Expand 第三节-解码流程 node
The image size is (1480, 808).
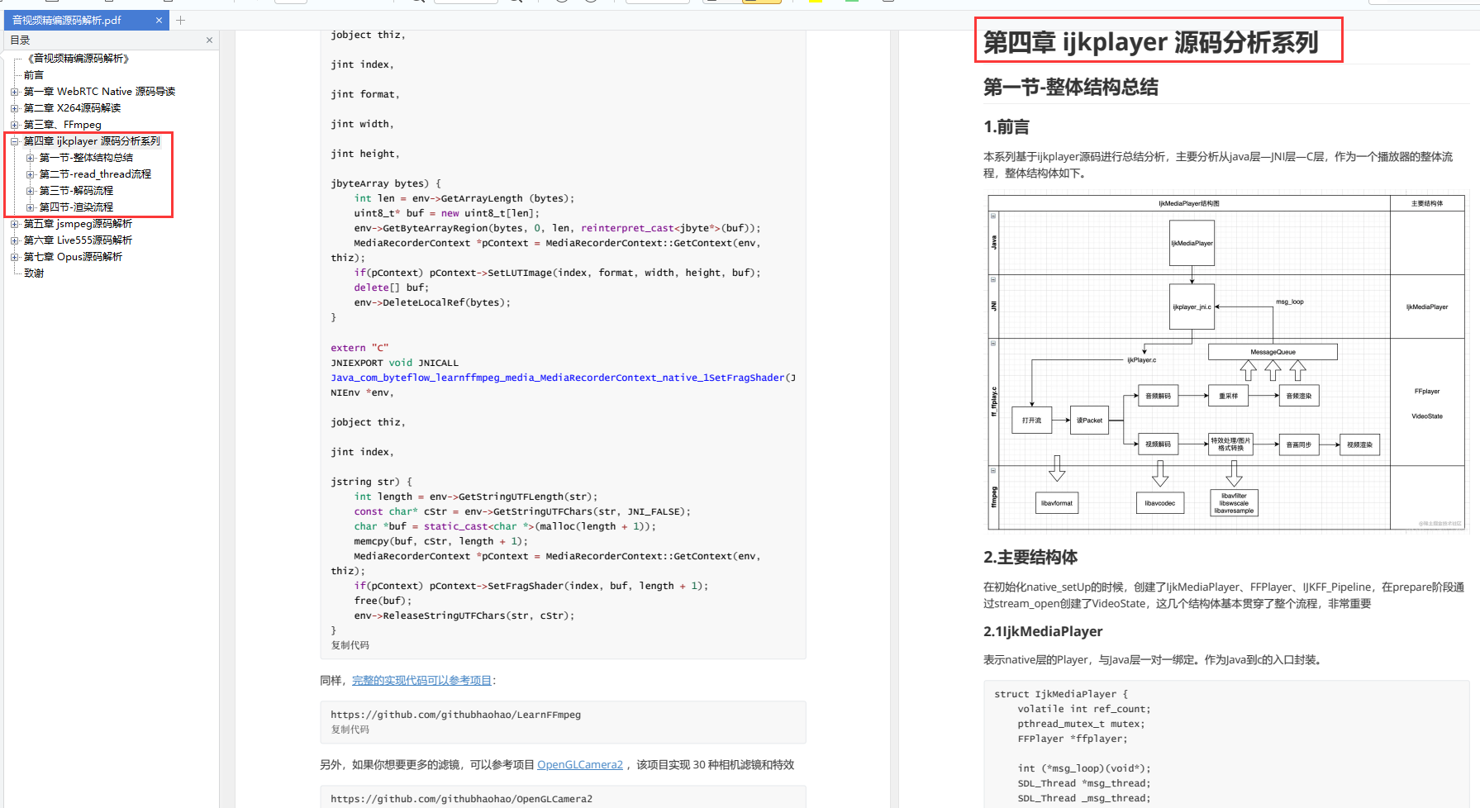tap(30, 191)
